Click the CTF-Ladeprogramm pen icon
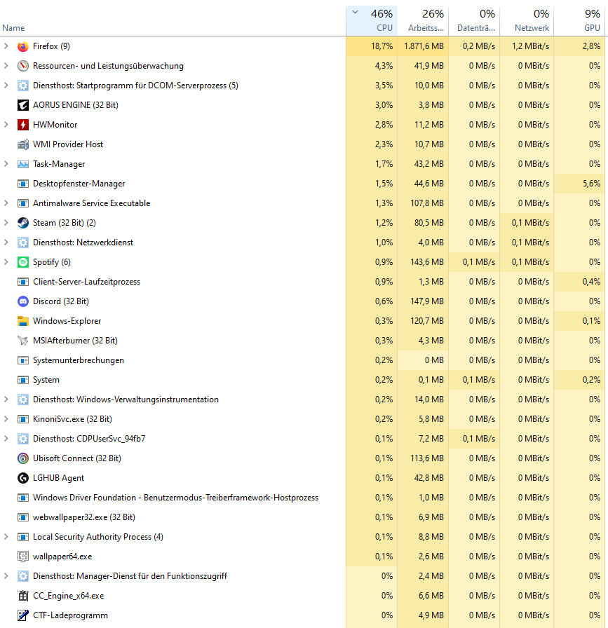This screenshot has height=628, width=608. point(23,615)
